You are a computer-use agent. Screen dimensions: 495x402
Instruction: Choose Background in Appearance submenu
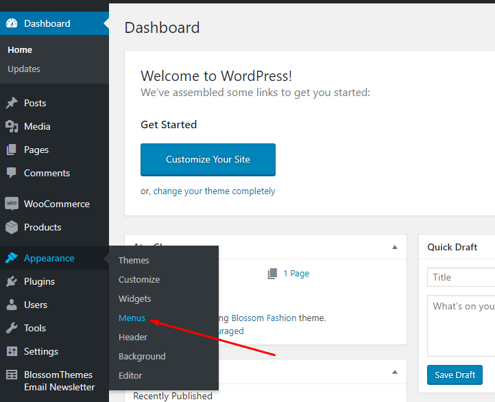[142, 357]
